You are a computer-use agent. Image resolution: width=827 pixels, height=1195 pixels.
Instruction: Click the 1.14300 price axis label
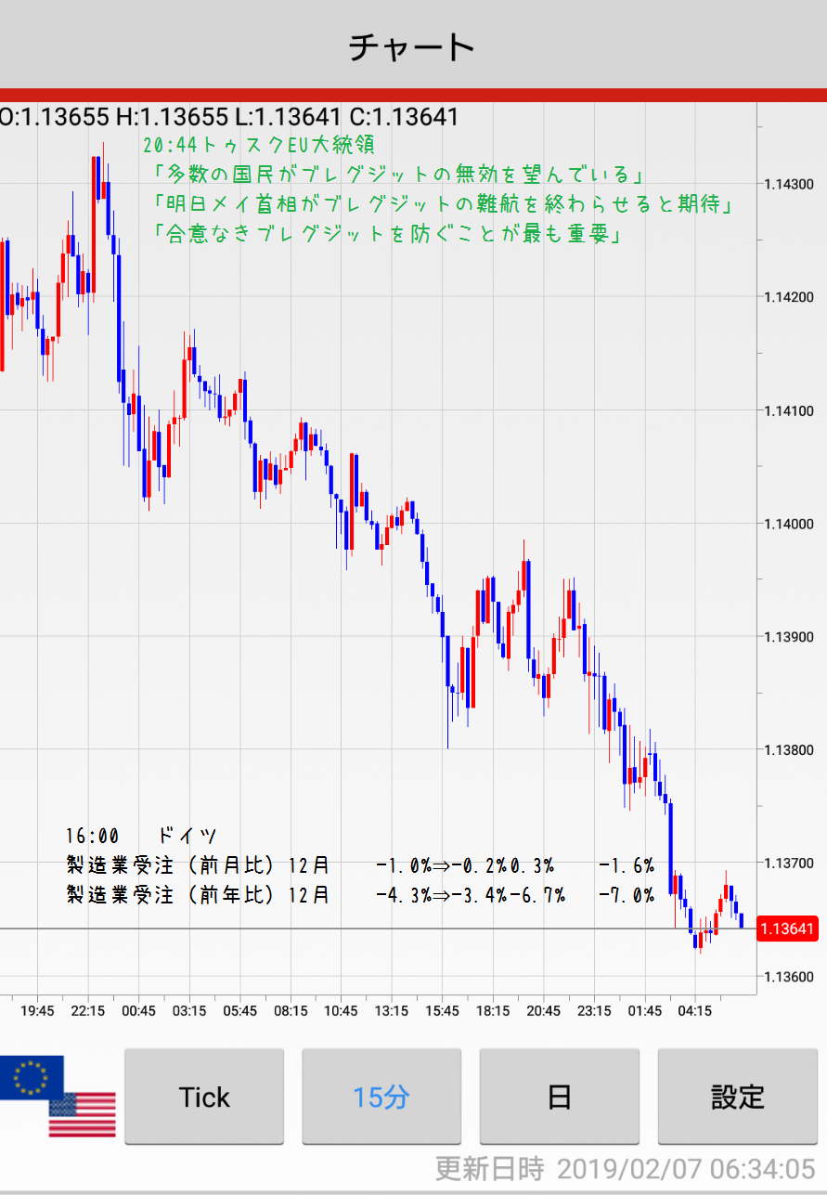(788, 184)
